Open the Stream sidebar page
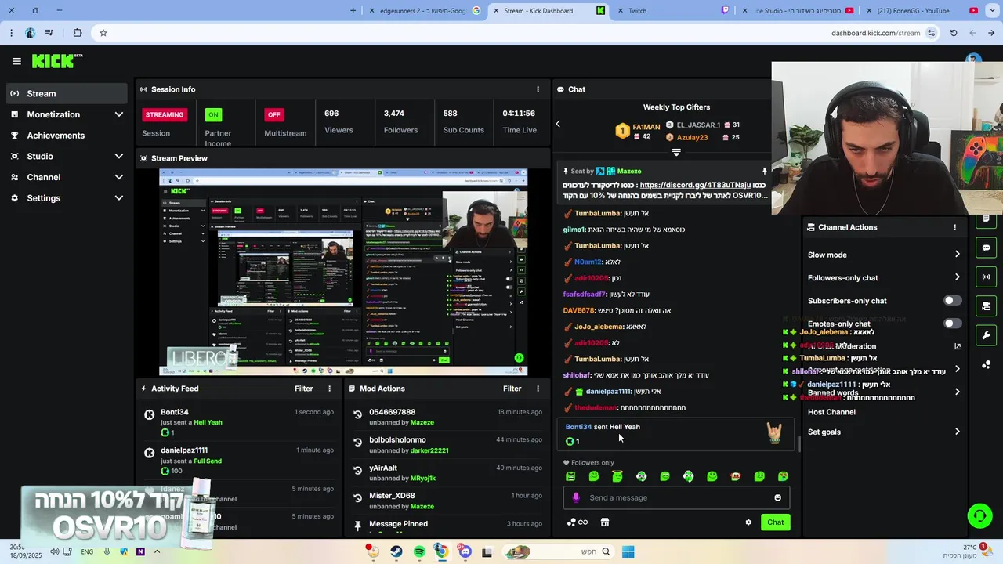 point(66,93)
